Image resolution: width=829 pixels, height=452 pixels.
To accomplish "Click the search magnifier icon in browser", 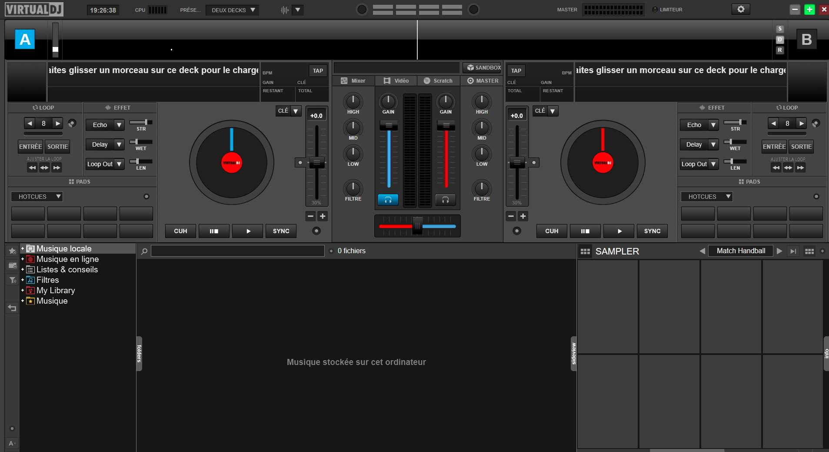I will click(144, 251).
